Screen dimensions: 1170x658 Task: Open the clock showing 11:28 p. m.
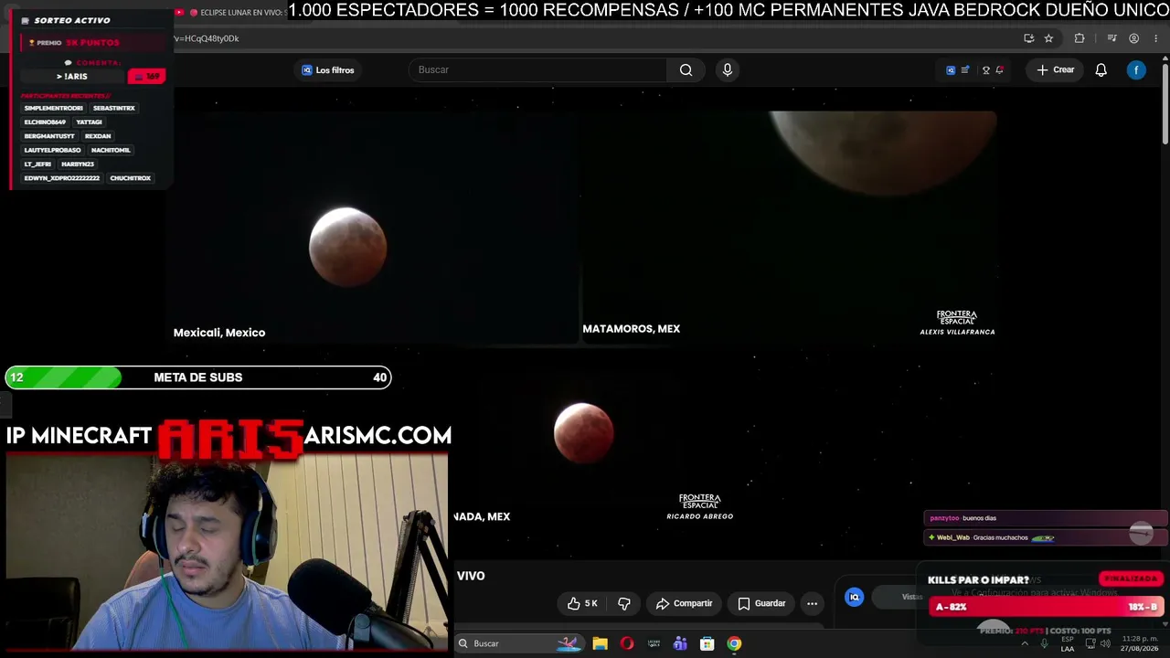(x=1139, y=643)
